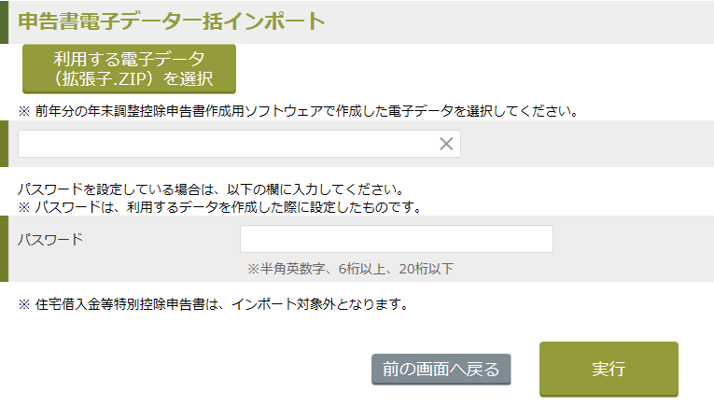Viewport: 714px width, 420px height.
Task: Run the import with the 実行 button
Action: [609, 369]
